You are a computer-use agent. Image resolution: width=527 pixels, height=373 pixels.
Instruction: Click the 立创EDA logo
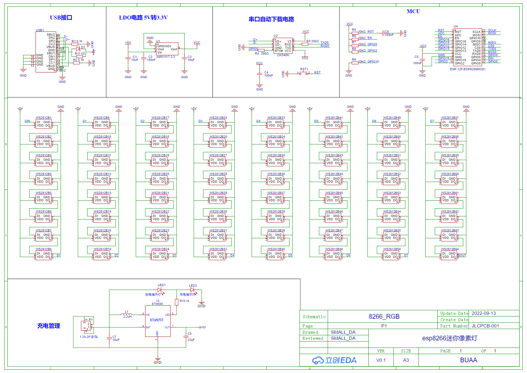coord(334,360)
